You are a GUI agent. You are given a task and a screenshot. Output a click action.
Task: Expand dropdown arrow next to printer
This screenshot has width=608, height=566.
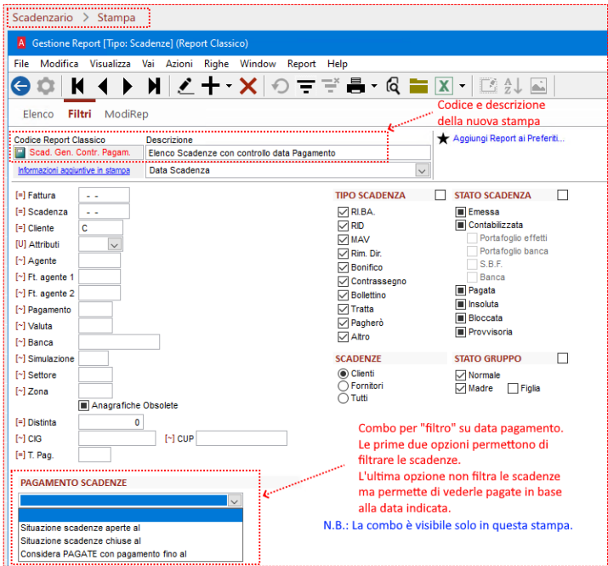(374, 86)
